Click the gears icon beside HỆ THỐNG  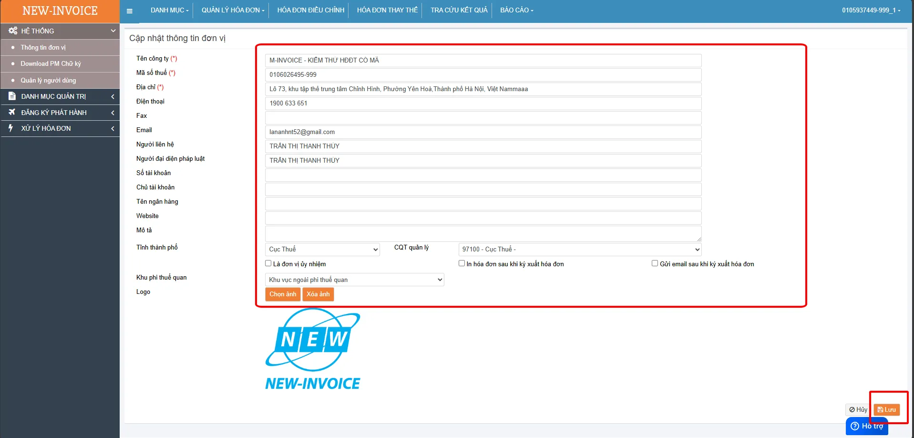[x=13, y=31]
